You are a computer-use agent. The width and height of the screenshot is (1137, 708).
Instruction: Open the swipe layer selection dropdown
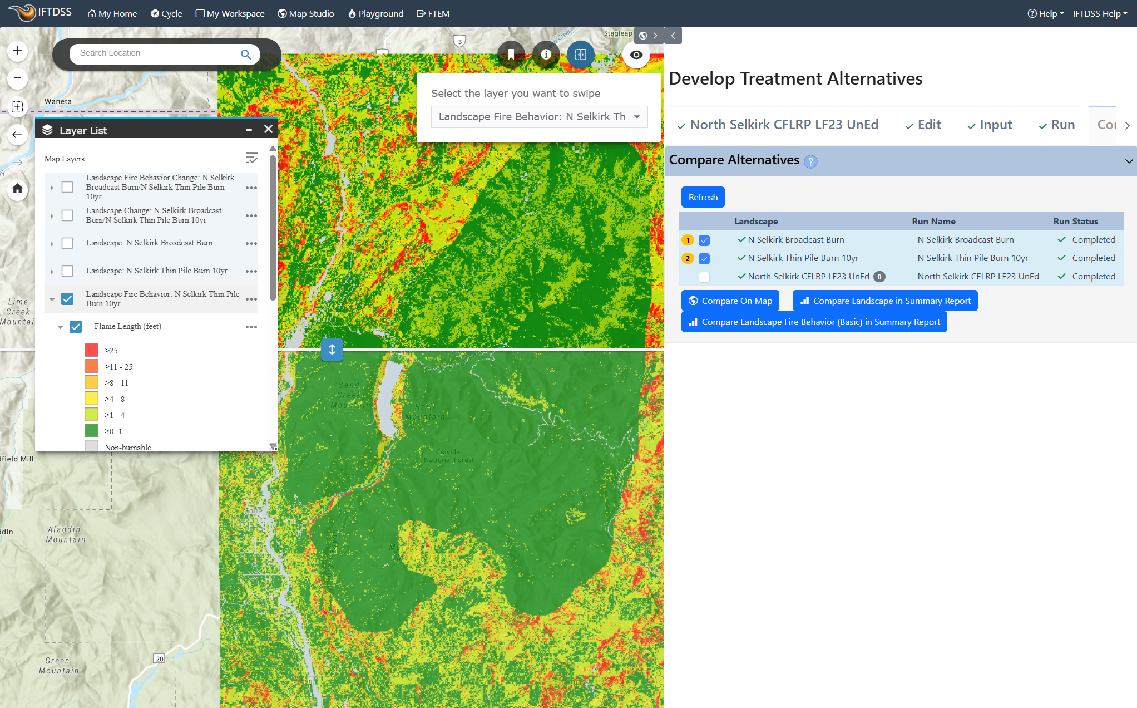[538, 117]
